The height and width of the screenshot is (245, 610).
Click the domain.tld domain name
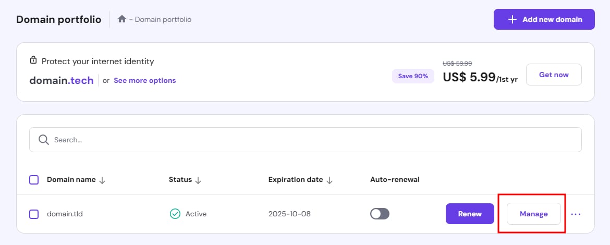65,214
